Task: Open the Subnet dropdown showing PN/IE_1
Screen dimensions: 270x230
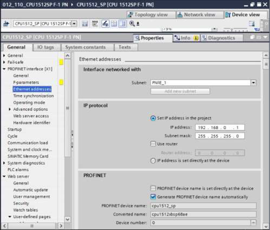Action: click(253, 83)
